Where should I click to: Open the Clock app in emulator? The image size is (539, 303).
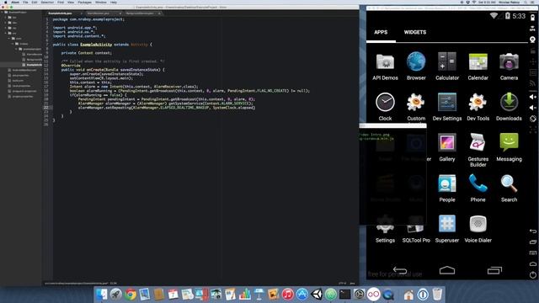385,107
